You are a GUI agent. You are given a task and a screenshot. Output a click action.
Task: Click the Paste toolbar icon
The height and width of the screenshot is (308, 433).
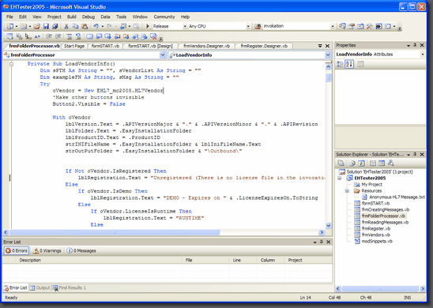pyautogui.click(x=85, y=26)
